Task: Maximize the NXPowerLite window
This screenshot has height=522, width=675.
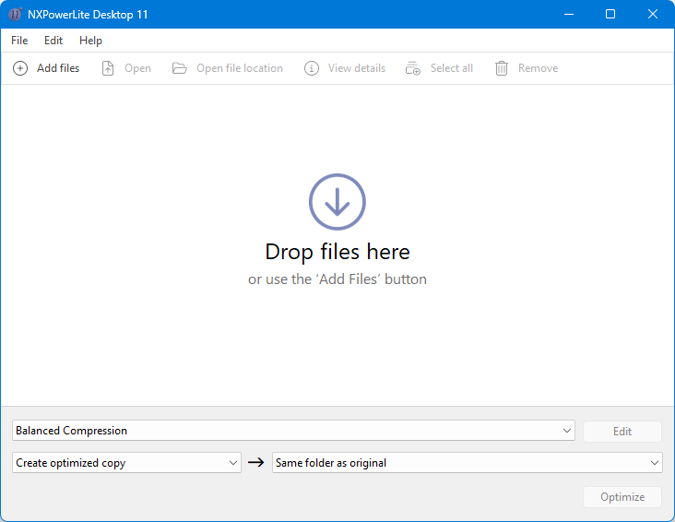Action: tap(610, 15)
